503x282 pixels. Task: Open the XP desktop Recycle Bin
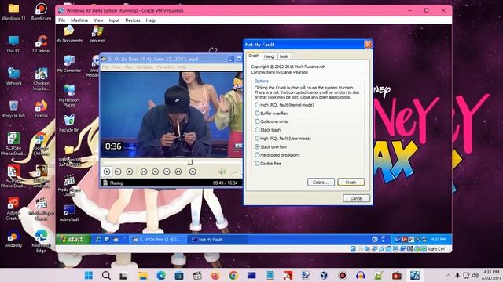[69, 124]
